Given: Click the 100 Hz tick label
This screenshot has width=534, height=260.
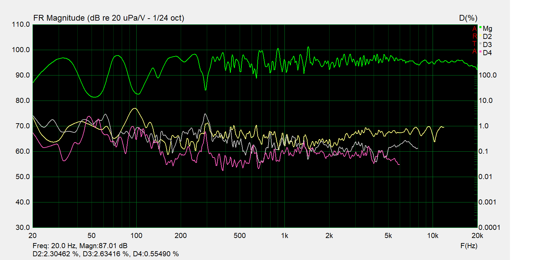Looking at the screenshot, I should pyautogui.click(x=136, y=236).
